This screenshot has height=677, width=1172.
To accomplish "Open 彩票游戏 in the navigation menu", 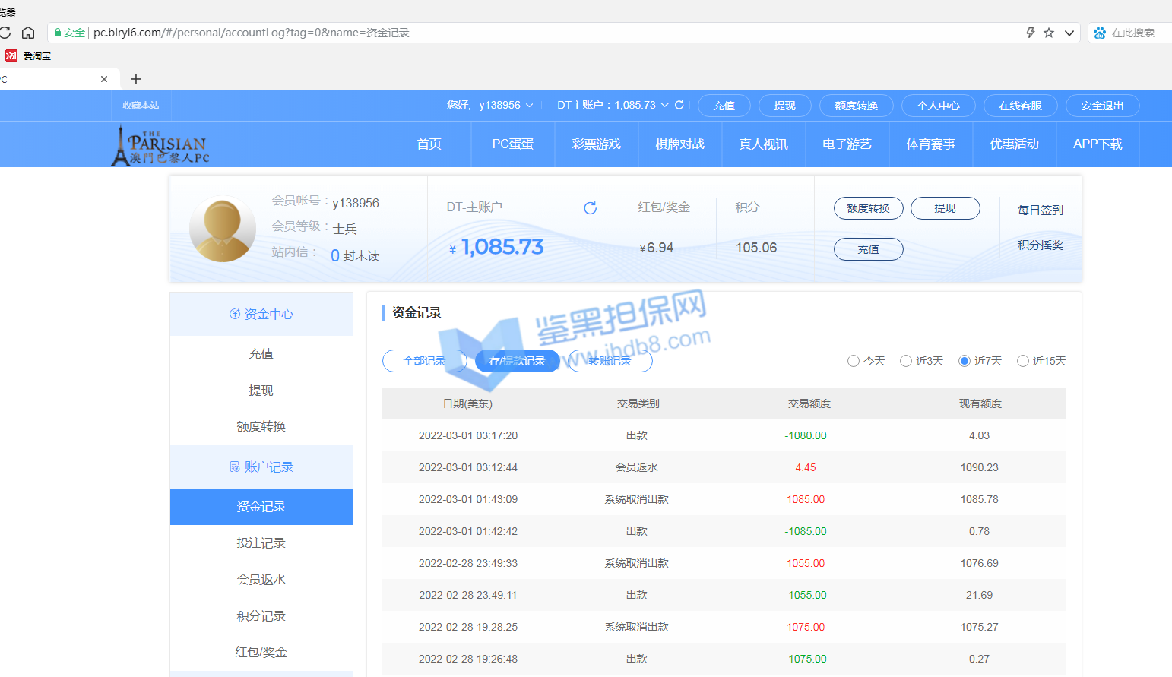I will 596,144.
